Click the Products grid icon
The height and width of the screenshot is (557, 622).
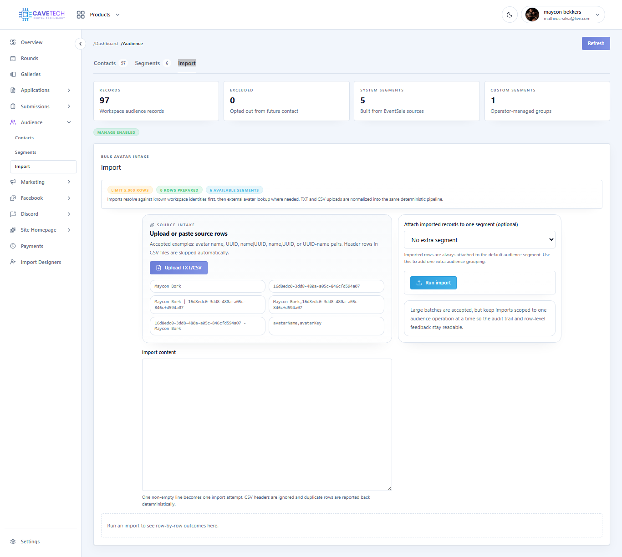click(x=81, y=15)
